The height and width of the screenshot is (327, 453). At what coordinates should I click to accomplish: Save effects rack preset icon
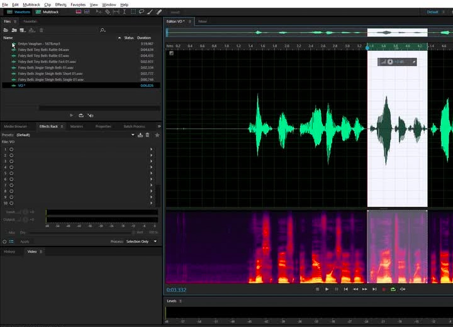pos(140,135)
